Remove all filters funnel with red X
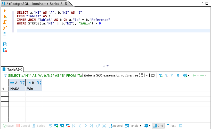Image resolution: width=211 pixels, height=129 pixels. point(166,75)
